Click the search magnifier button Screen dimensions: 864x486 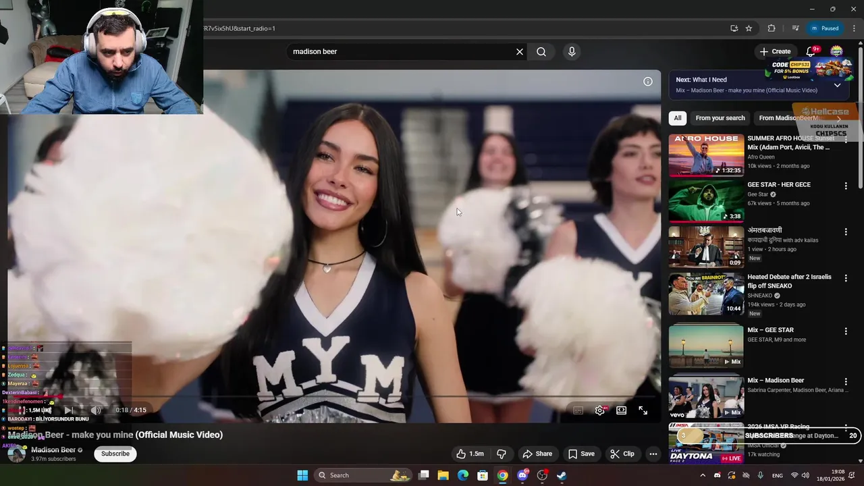pyautogui.click(x=541, y=52)
